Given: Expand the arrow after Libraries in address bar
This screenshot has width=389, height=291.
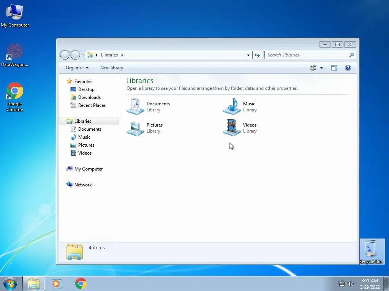Looking at the screenshot, I should (122, 55).
